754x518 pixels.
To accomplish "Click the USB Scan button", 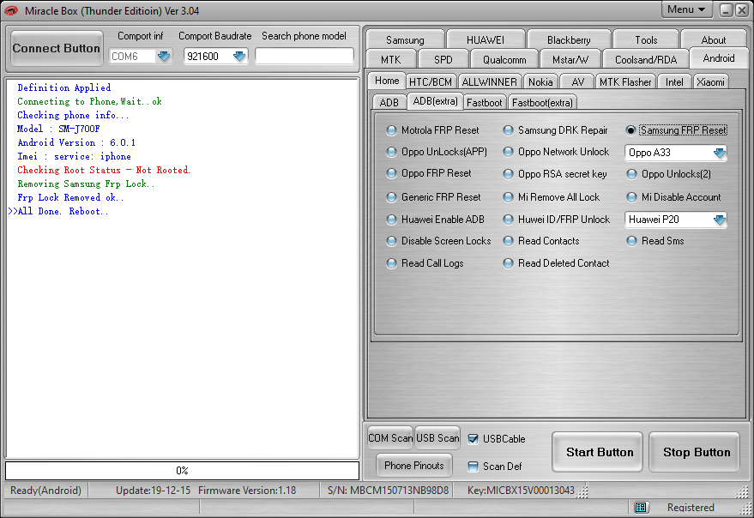I will (x=437, y=437).
